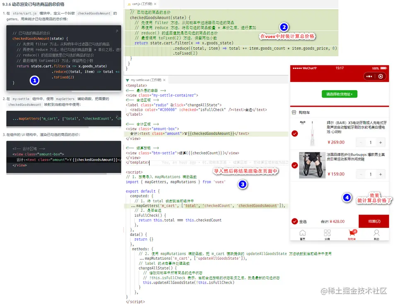Image resolution: width=396 pixels, height=304 pixels.
Task: Open the BAIR toothbrush product image
Action: click(312, 133)
